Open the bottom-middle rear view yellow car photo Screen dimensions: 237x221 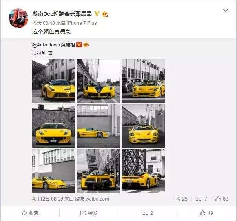pos(98,171)
